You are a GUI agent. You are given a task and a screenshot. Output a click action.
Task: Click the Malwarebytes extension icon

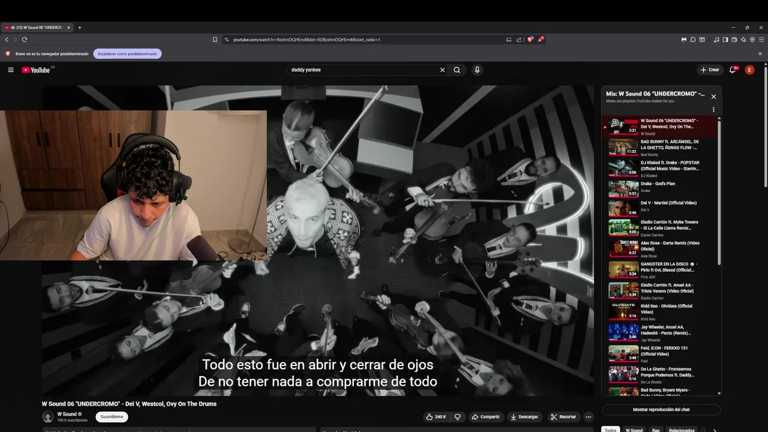click(684, 40)
